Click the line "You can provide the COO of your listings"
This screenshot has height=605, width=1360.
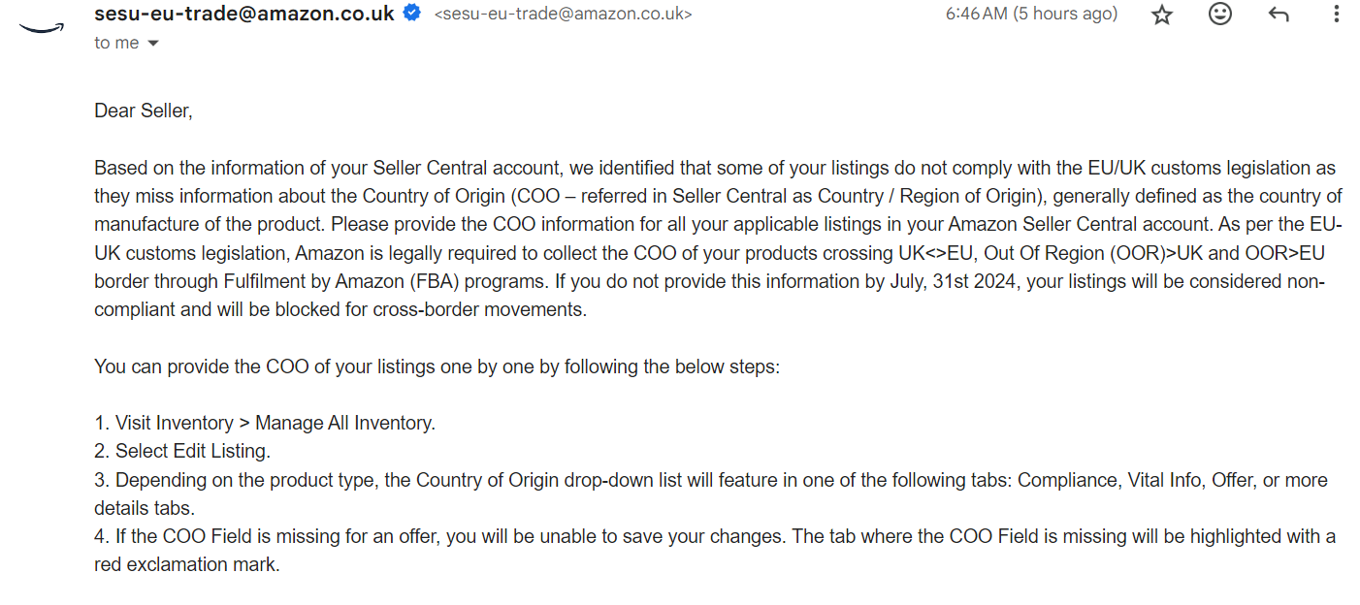click(x=437, y=366)
